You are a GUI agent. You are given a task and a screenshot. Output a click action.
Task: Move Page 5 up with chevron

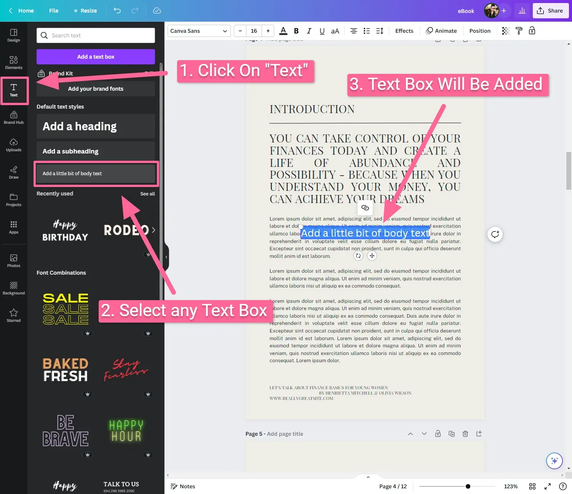coord(411,434)
